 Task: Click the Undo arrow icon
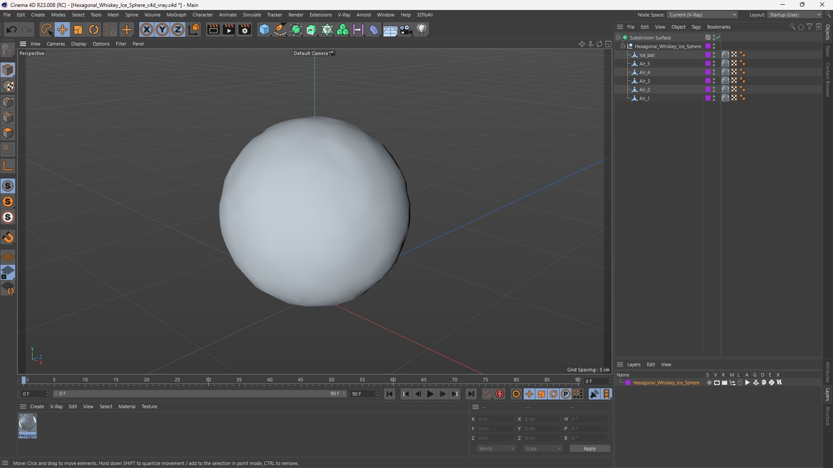pos(11,29)
